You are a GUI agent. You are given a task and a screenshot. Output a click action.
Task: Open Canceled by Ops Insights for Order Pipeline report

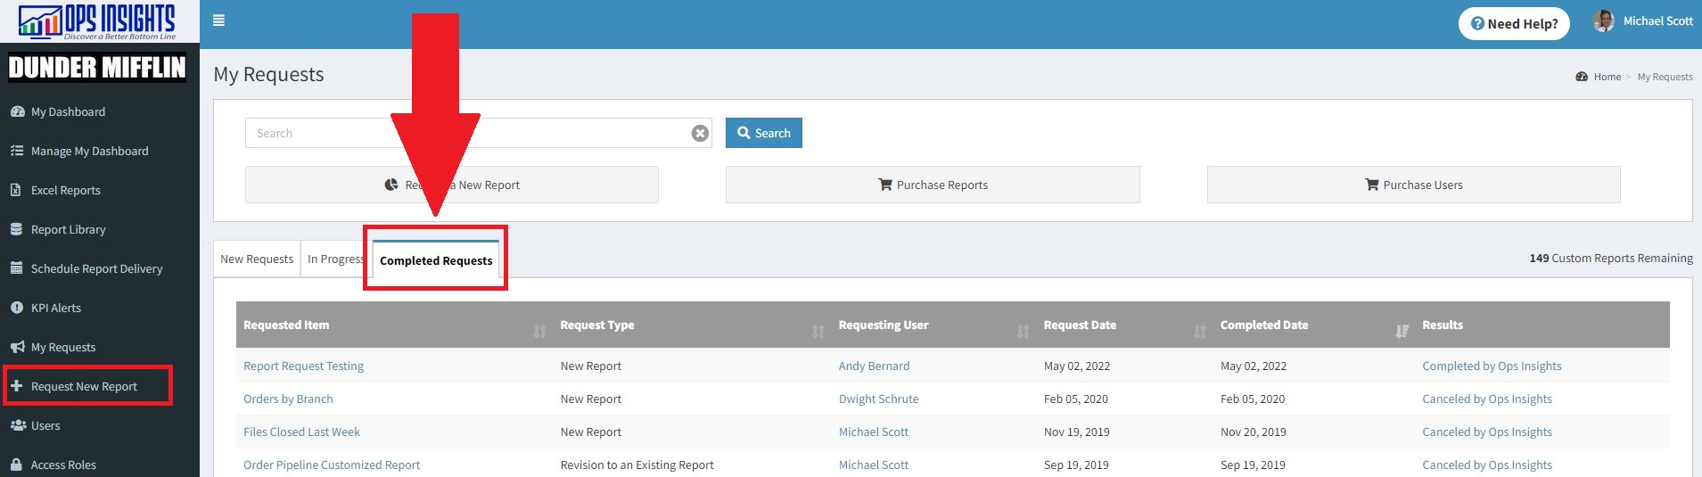1487,465
